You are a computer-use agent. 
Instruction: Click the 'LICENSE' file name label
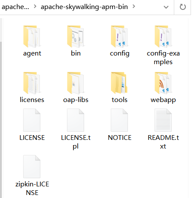pyautogui.click(x=32, y=138)
